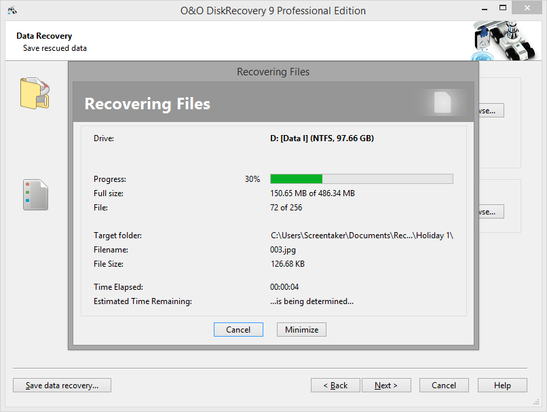Click the 'Data Recovery' heading
547x412 pixels.
[x=44, y=36]
